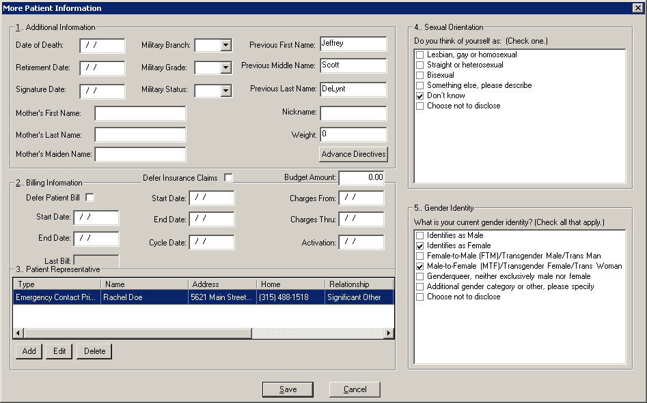The width and height of the screenshot is (647, 403).
Task: Delete the selected patient representative
Action: click(x=94, y=351)
